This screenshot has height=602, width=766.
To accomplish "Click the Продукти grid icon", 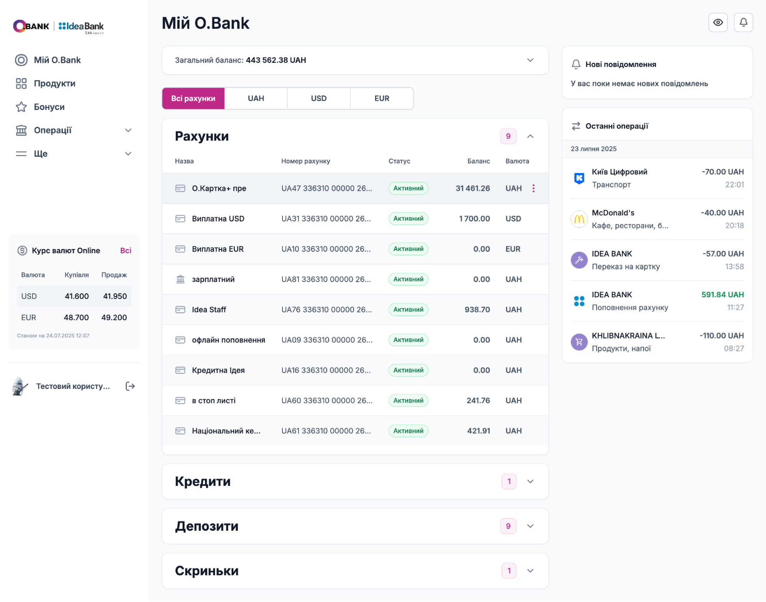I will [x=21, y=84].
